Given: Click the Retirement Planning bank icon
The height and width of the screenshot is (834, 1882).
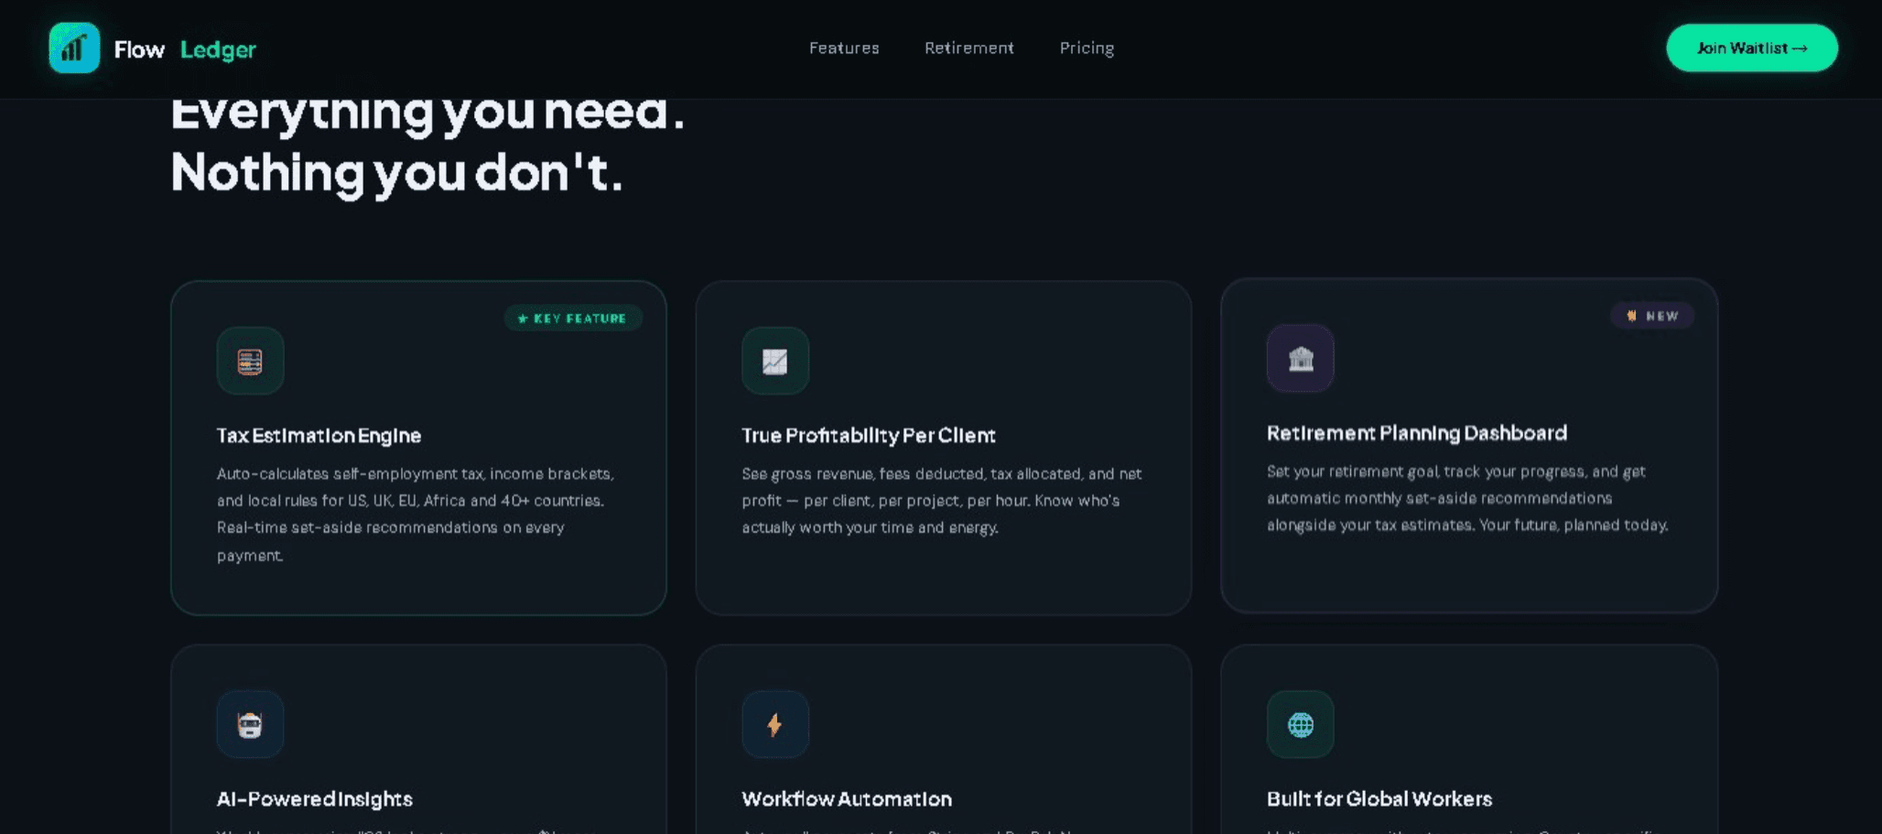Looking at the screenshot, I should [x=1300, y=358].
